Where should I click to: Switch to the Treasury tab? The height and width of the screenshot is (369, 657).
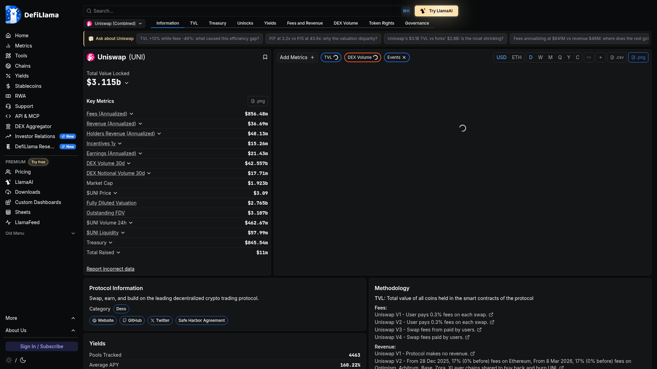[218, 23]
